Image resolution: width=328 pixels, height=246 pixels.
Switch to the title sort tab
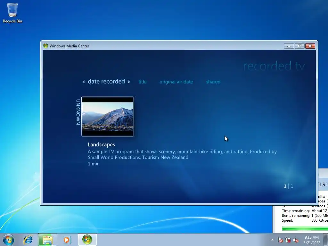coord(143,82)
